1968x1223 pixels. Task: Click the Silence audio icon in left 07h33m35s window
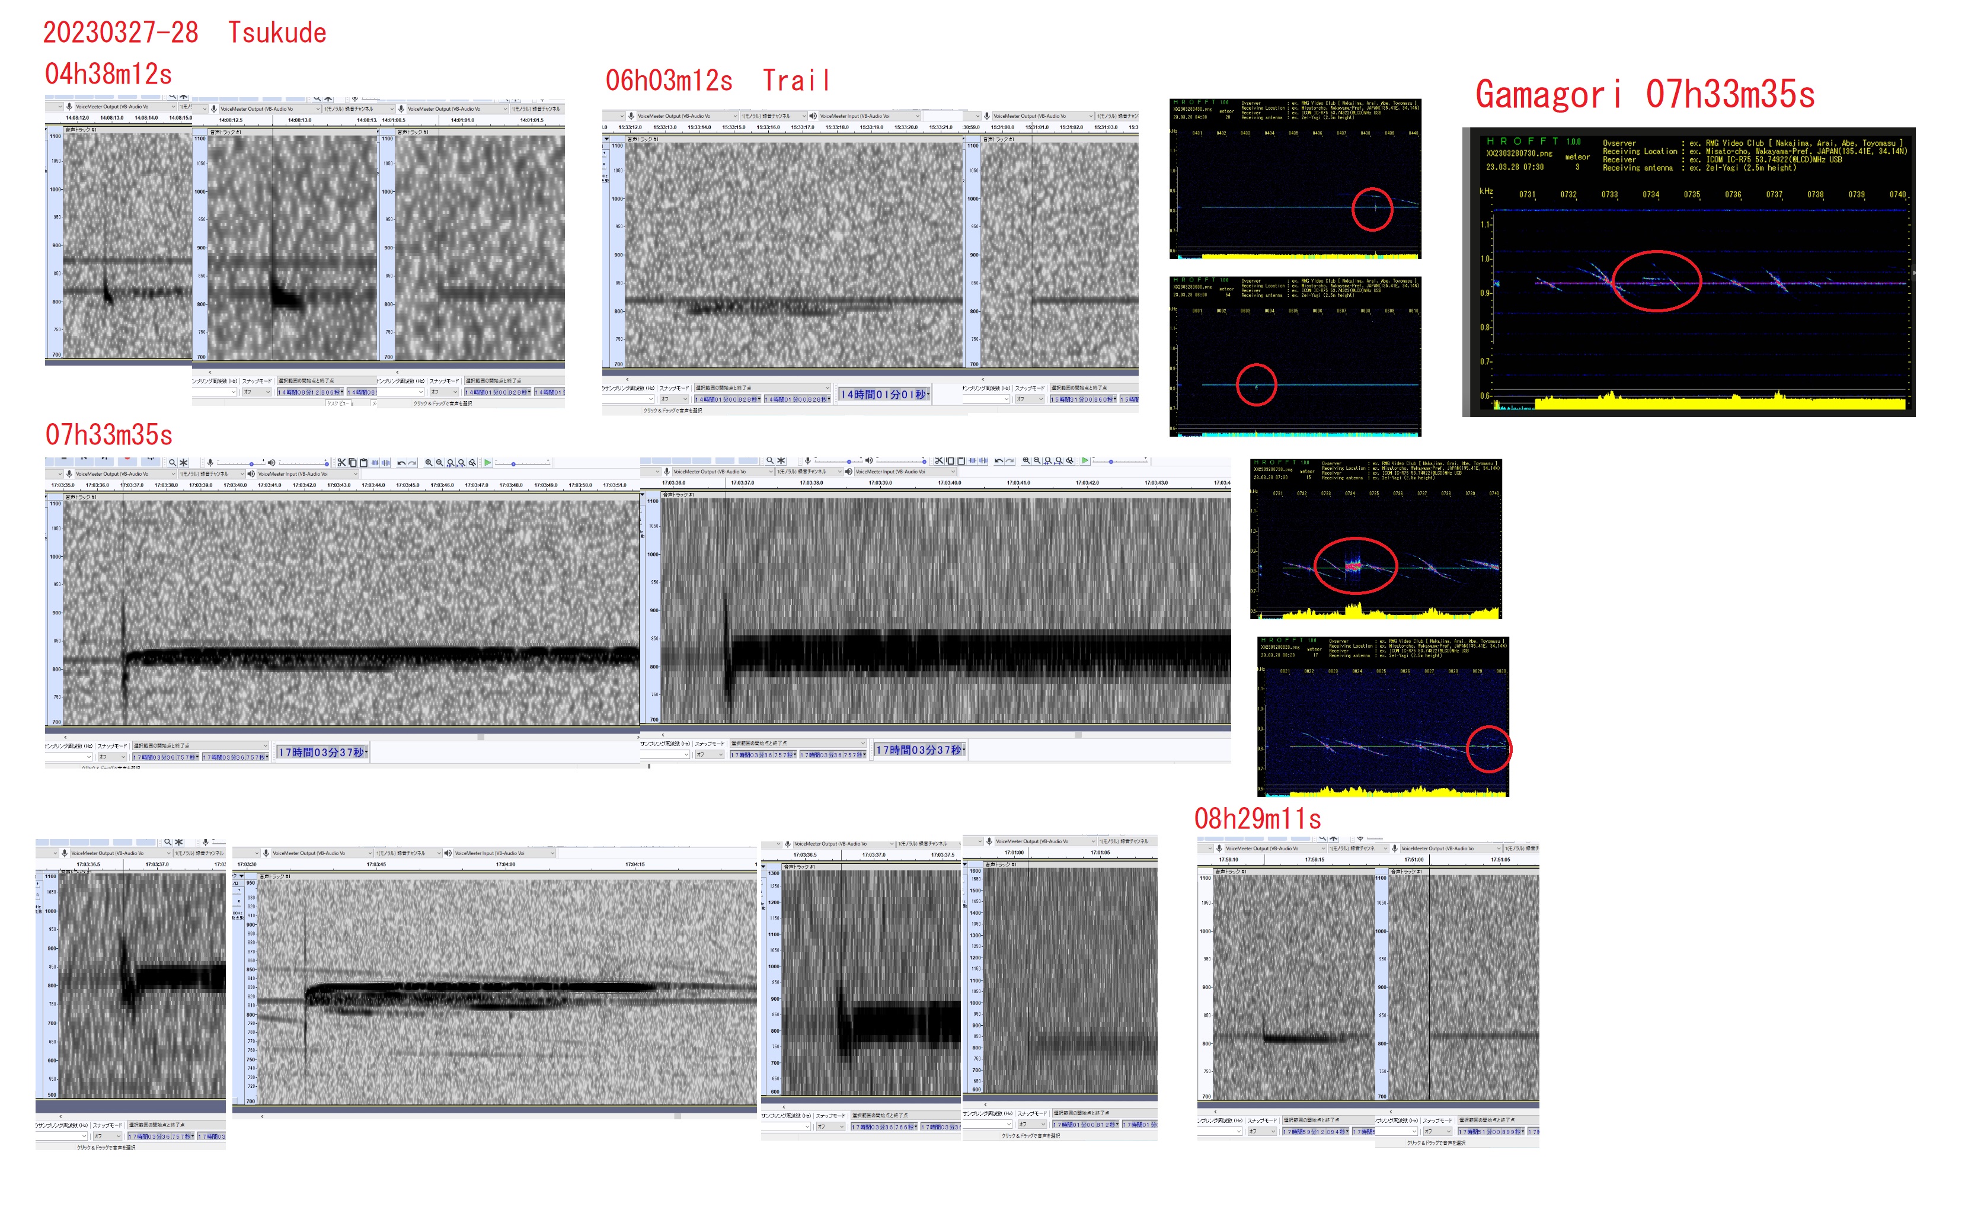[386, 463]
